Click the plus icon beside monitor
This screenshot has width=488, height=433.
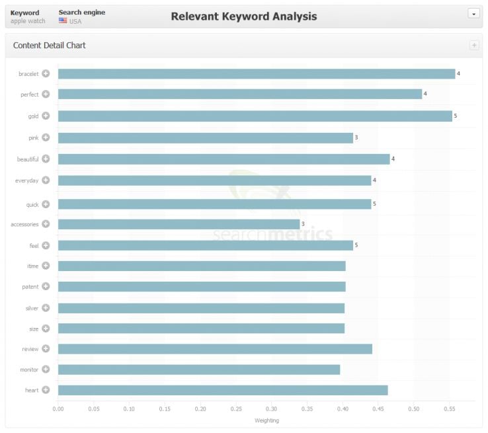[46, 369]
